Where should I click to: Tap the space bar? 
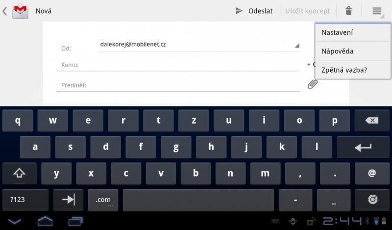click(198, 200)
